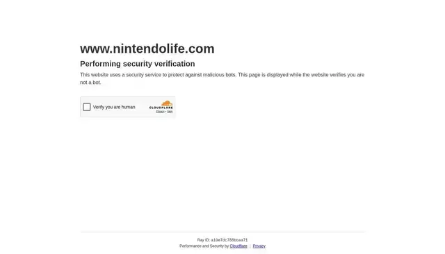This screenshot has height=254, width=445.
Task: Click the Performance and Security by text
Action: click(x=204, y=246)
